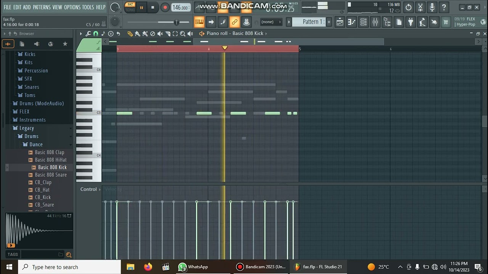488x274 pixels.
Task: Open the FILE menu
Action: pos(7,7)
